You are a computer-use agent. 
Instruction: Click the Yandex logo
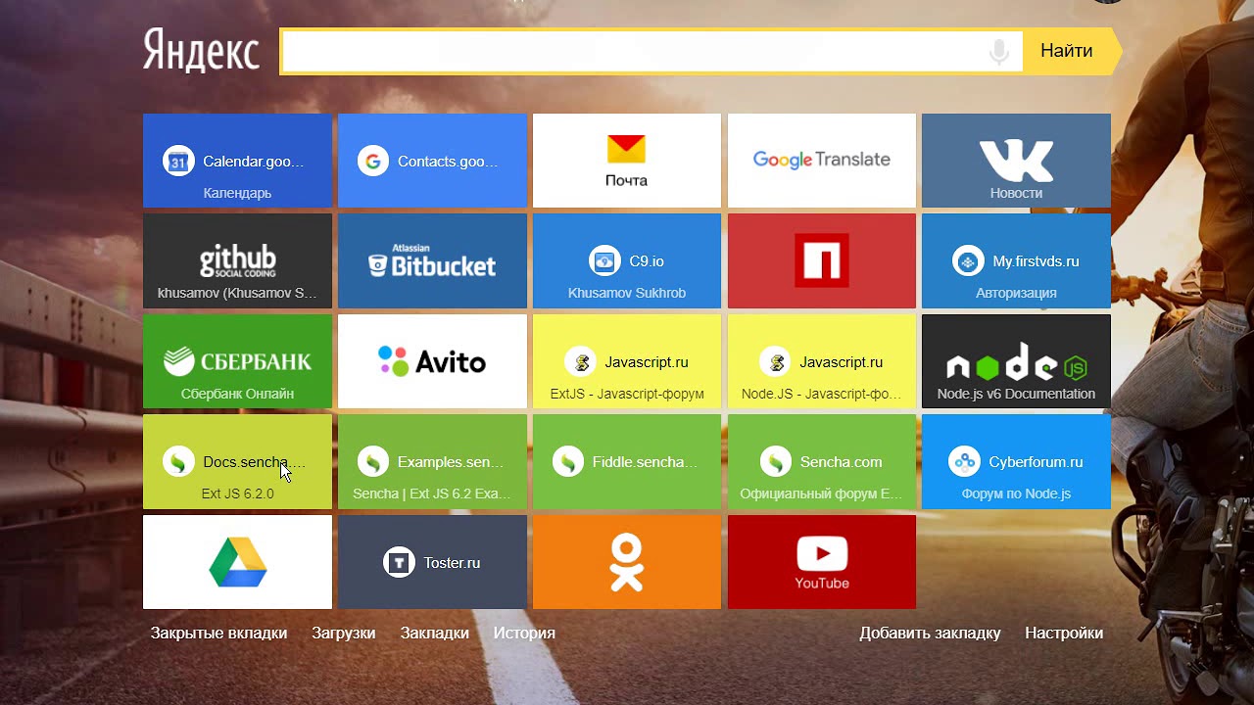pos(201,50)
